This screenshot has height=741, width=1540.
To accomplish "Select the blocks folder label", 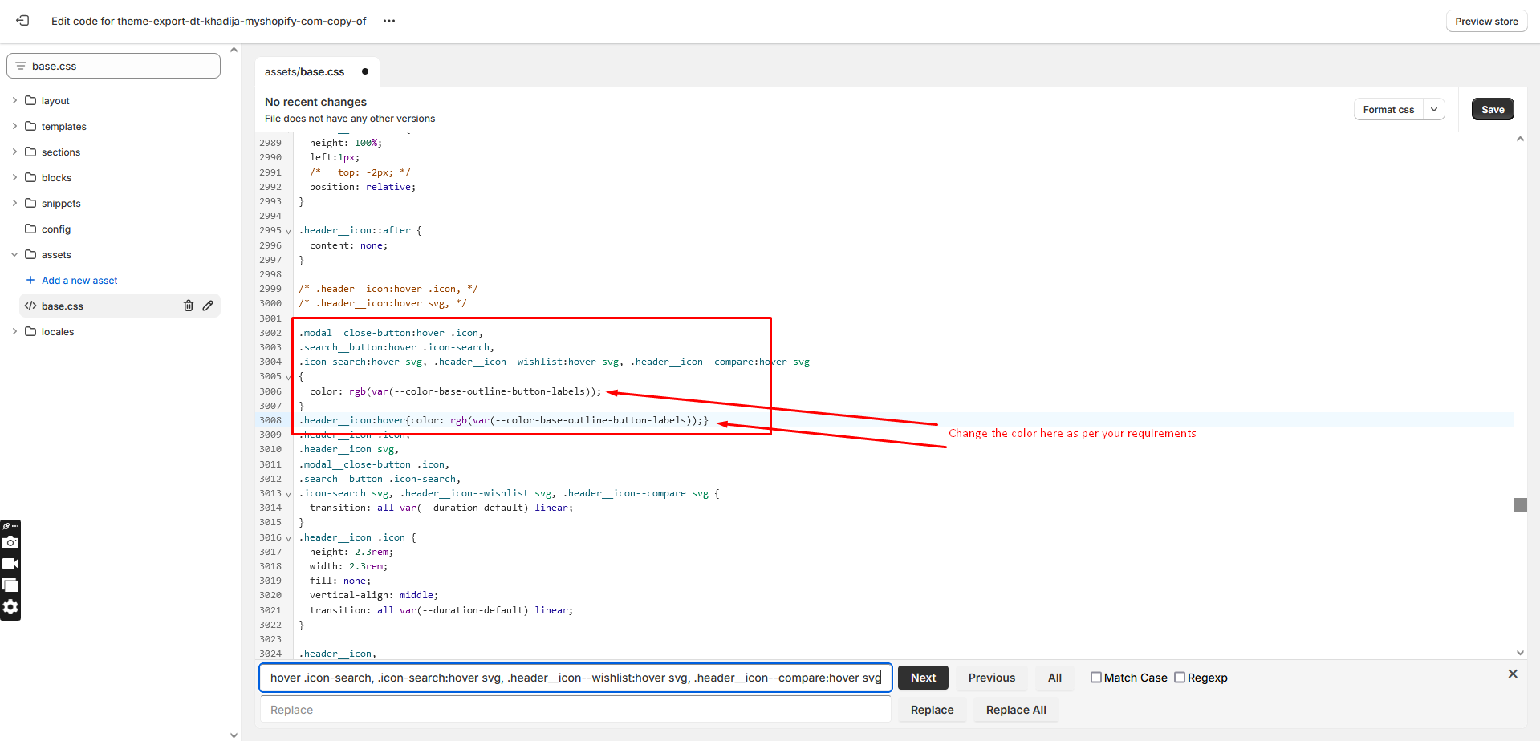I will tap(56, 177).
